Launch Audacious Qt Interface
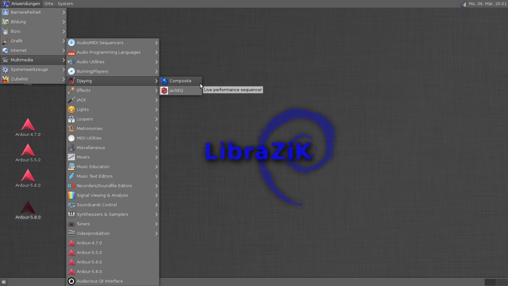Screen dimensions: 508x286 (x=113, y=281)
